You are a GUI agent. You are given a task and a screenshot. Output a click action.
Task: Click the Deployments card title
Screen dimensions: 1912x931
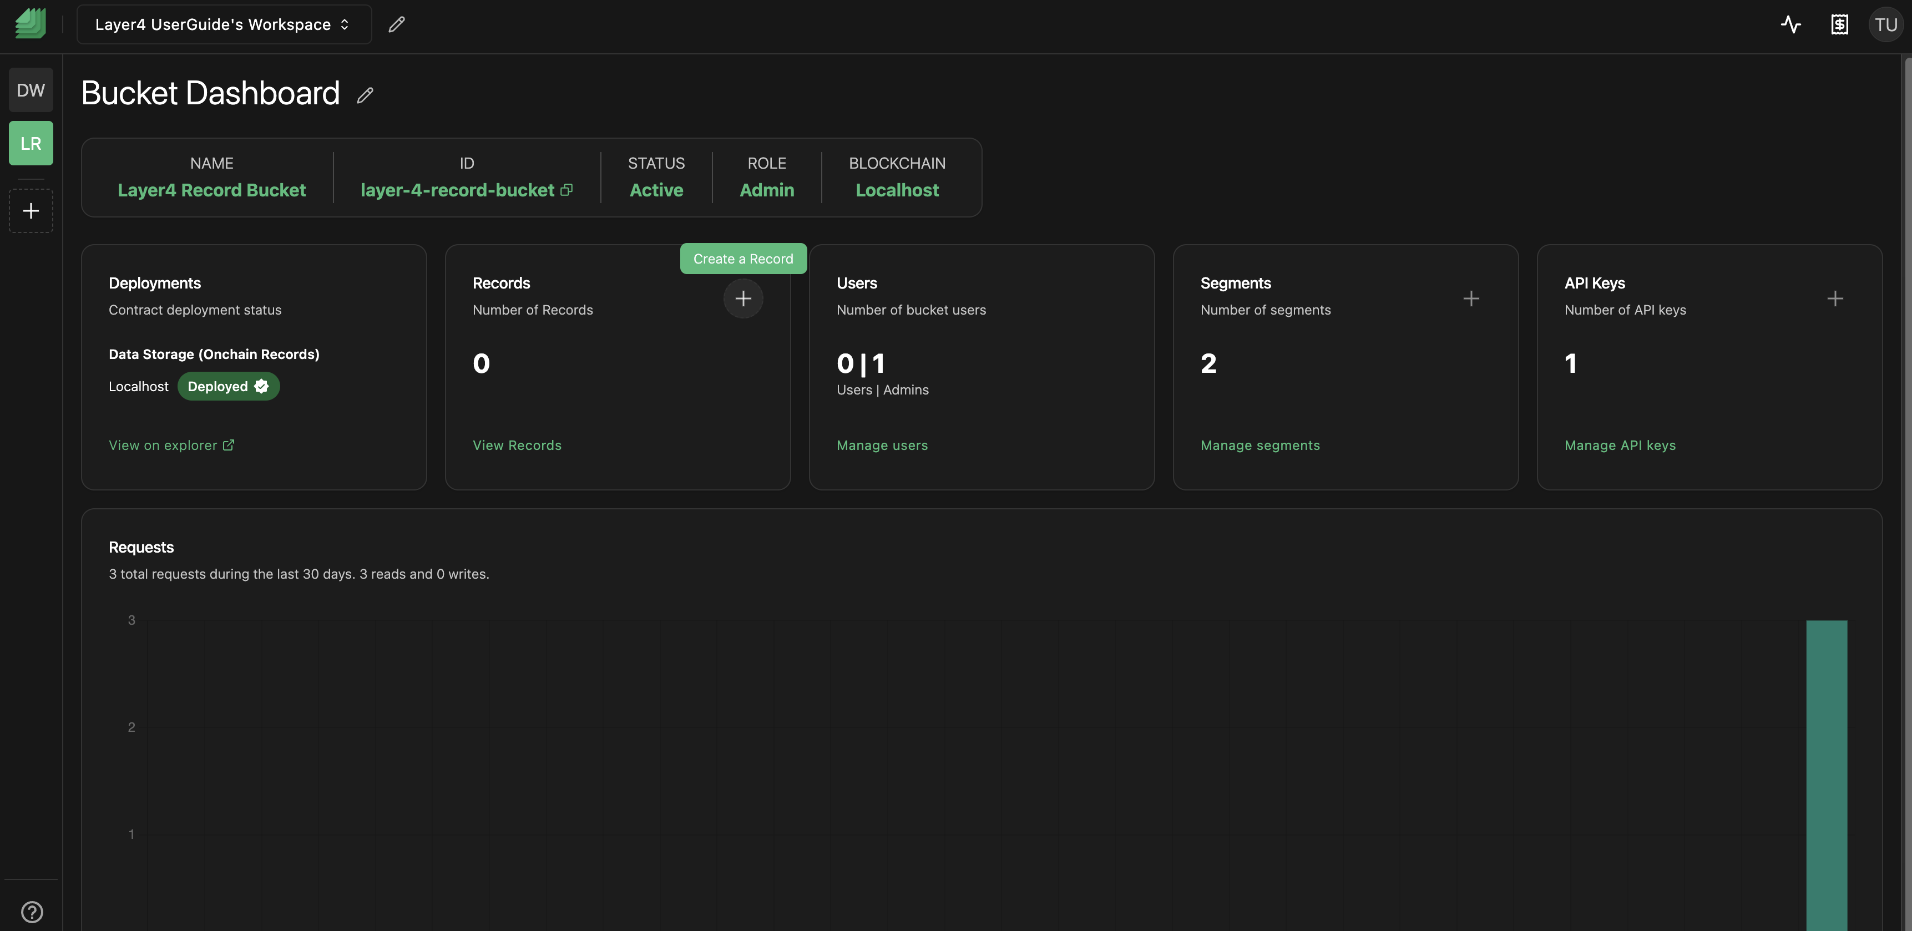click(x=154, y=283)
